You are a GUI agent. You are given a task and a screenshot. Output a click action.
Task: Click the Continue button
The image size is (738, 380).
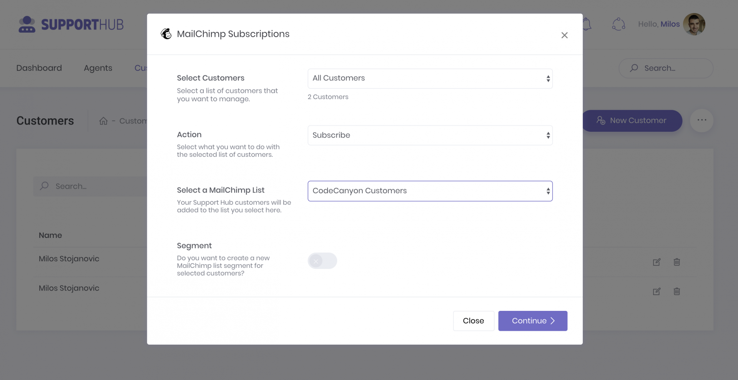click(x=533, y=321)
